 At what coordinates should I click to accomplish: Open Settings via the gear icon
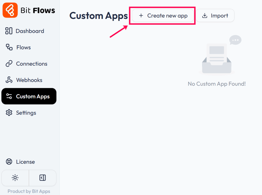tap(9, 113)
